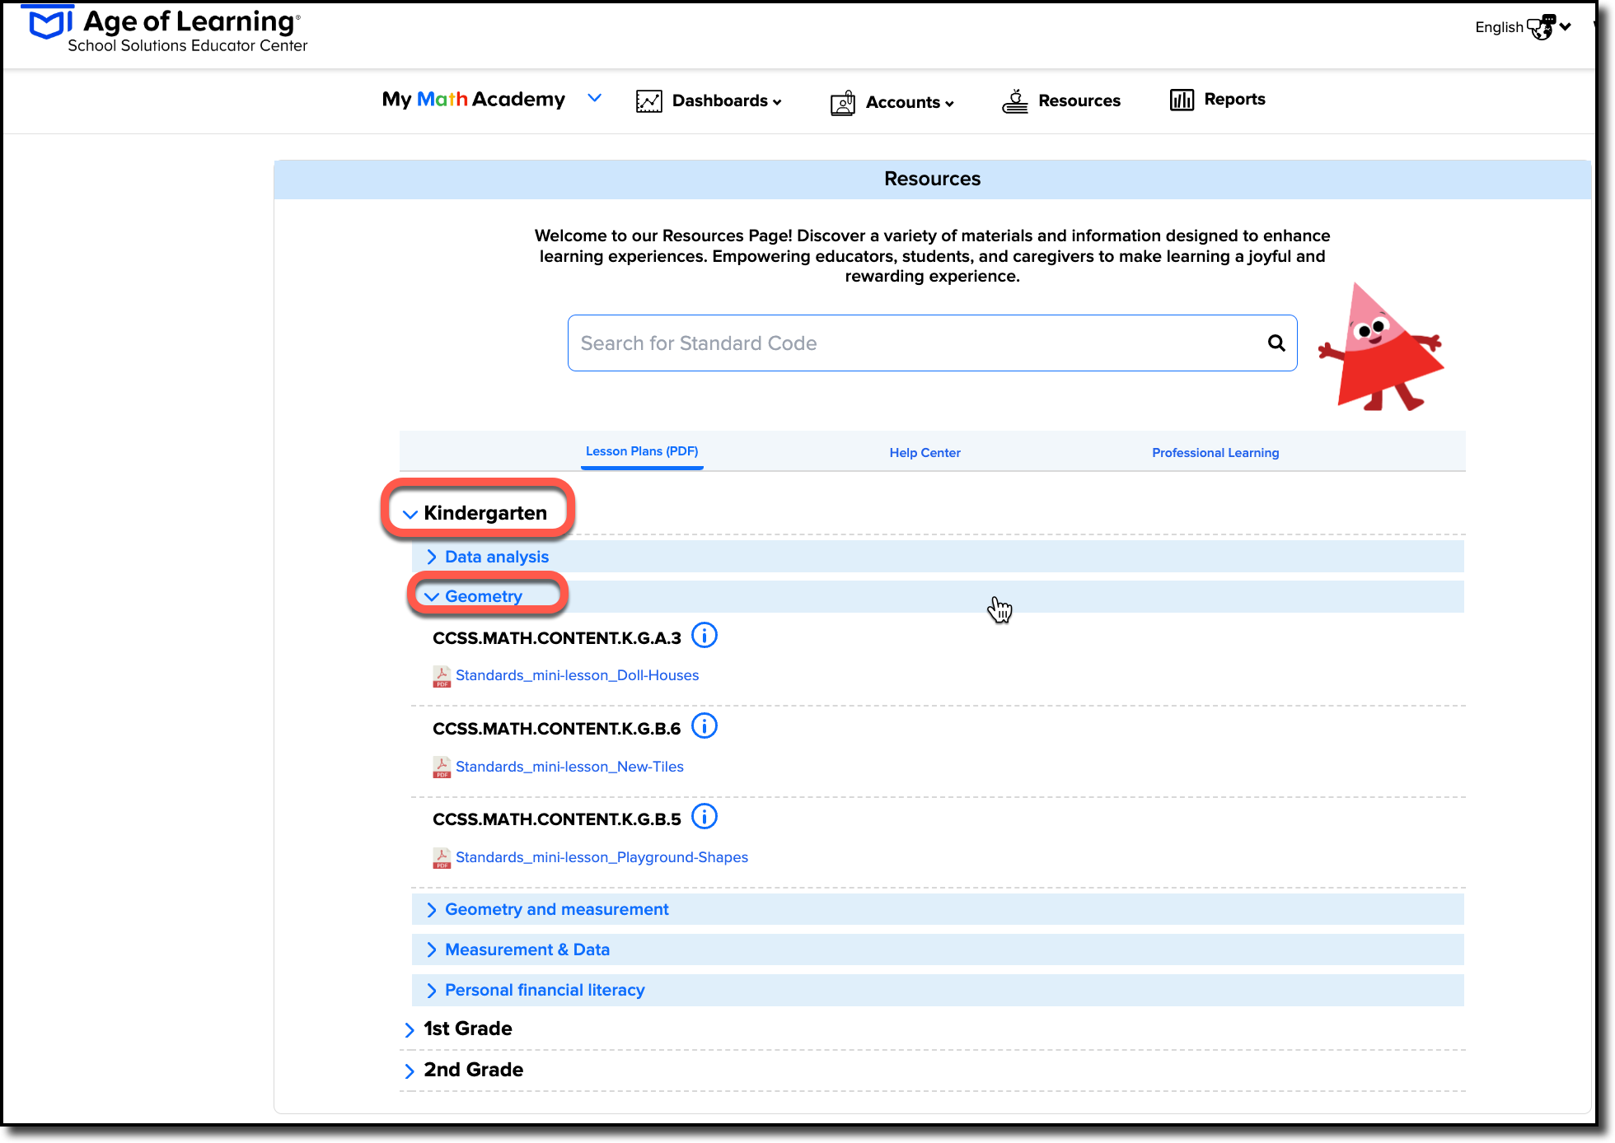Click the red triangle mascot character
Screen dimensions: 1615x1143
coord(1382,348)
